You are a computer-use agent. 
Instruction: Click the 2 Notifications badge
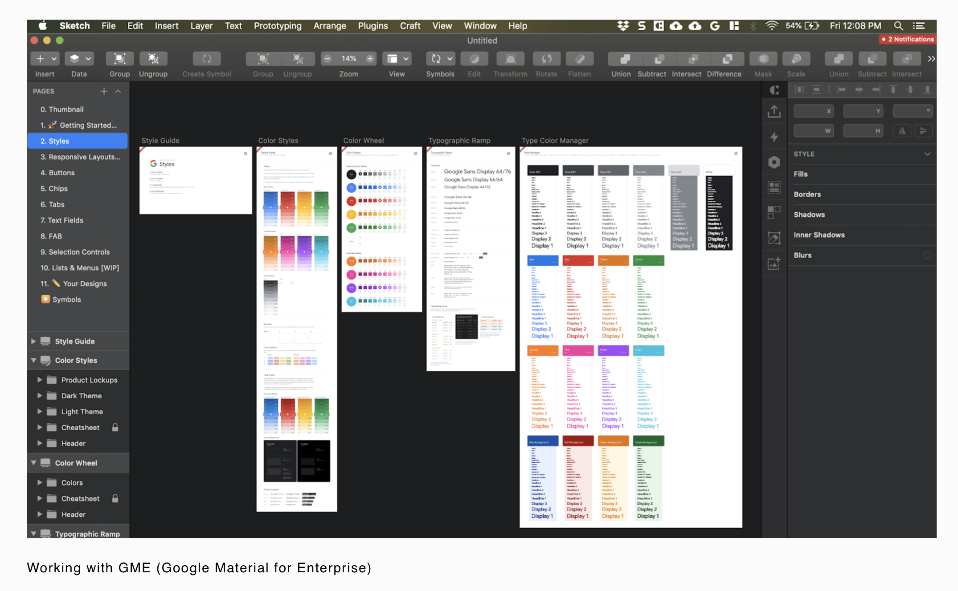pos(907,39)
